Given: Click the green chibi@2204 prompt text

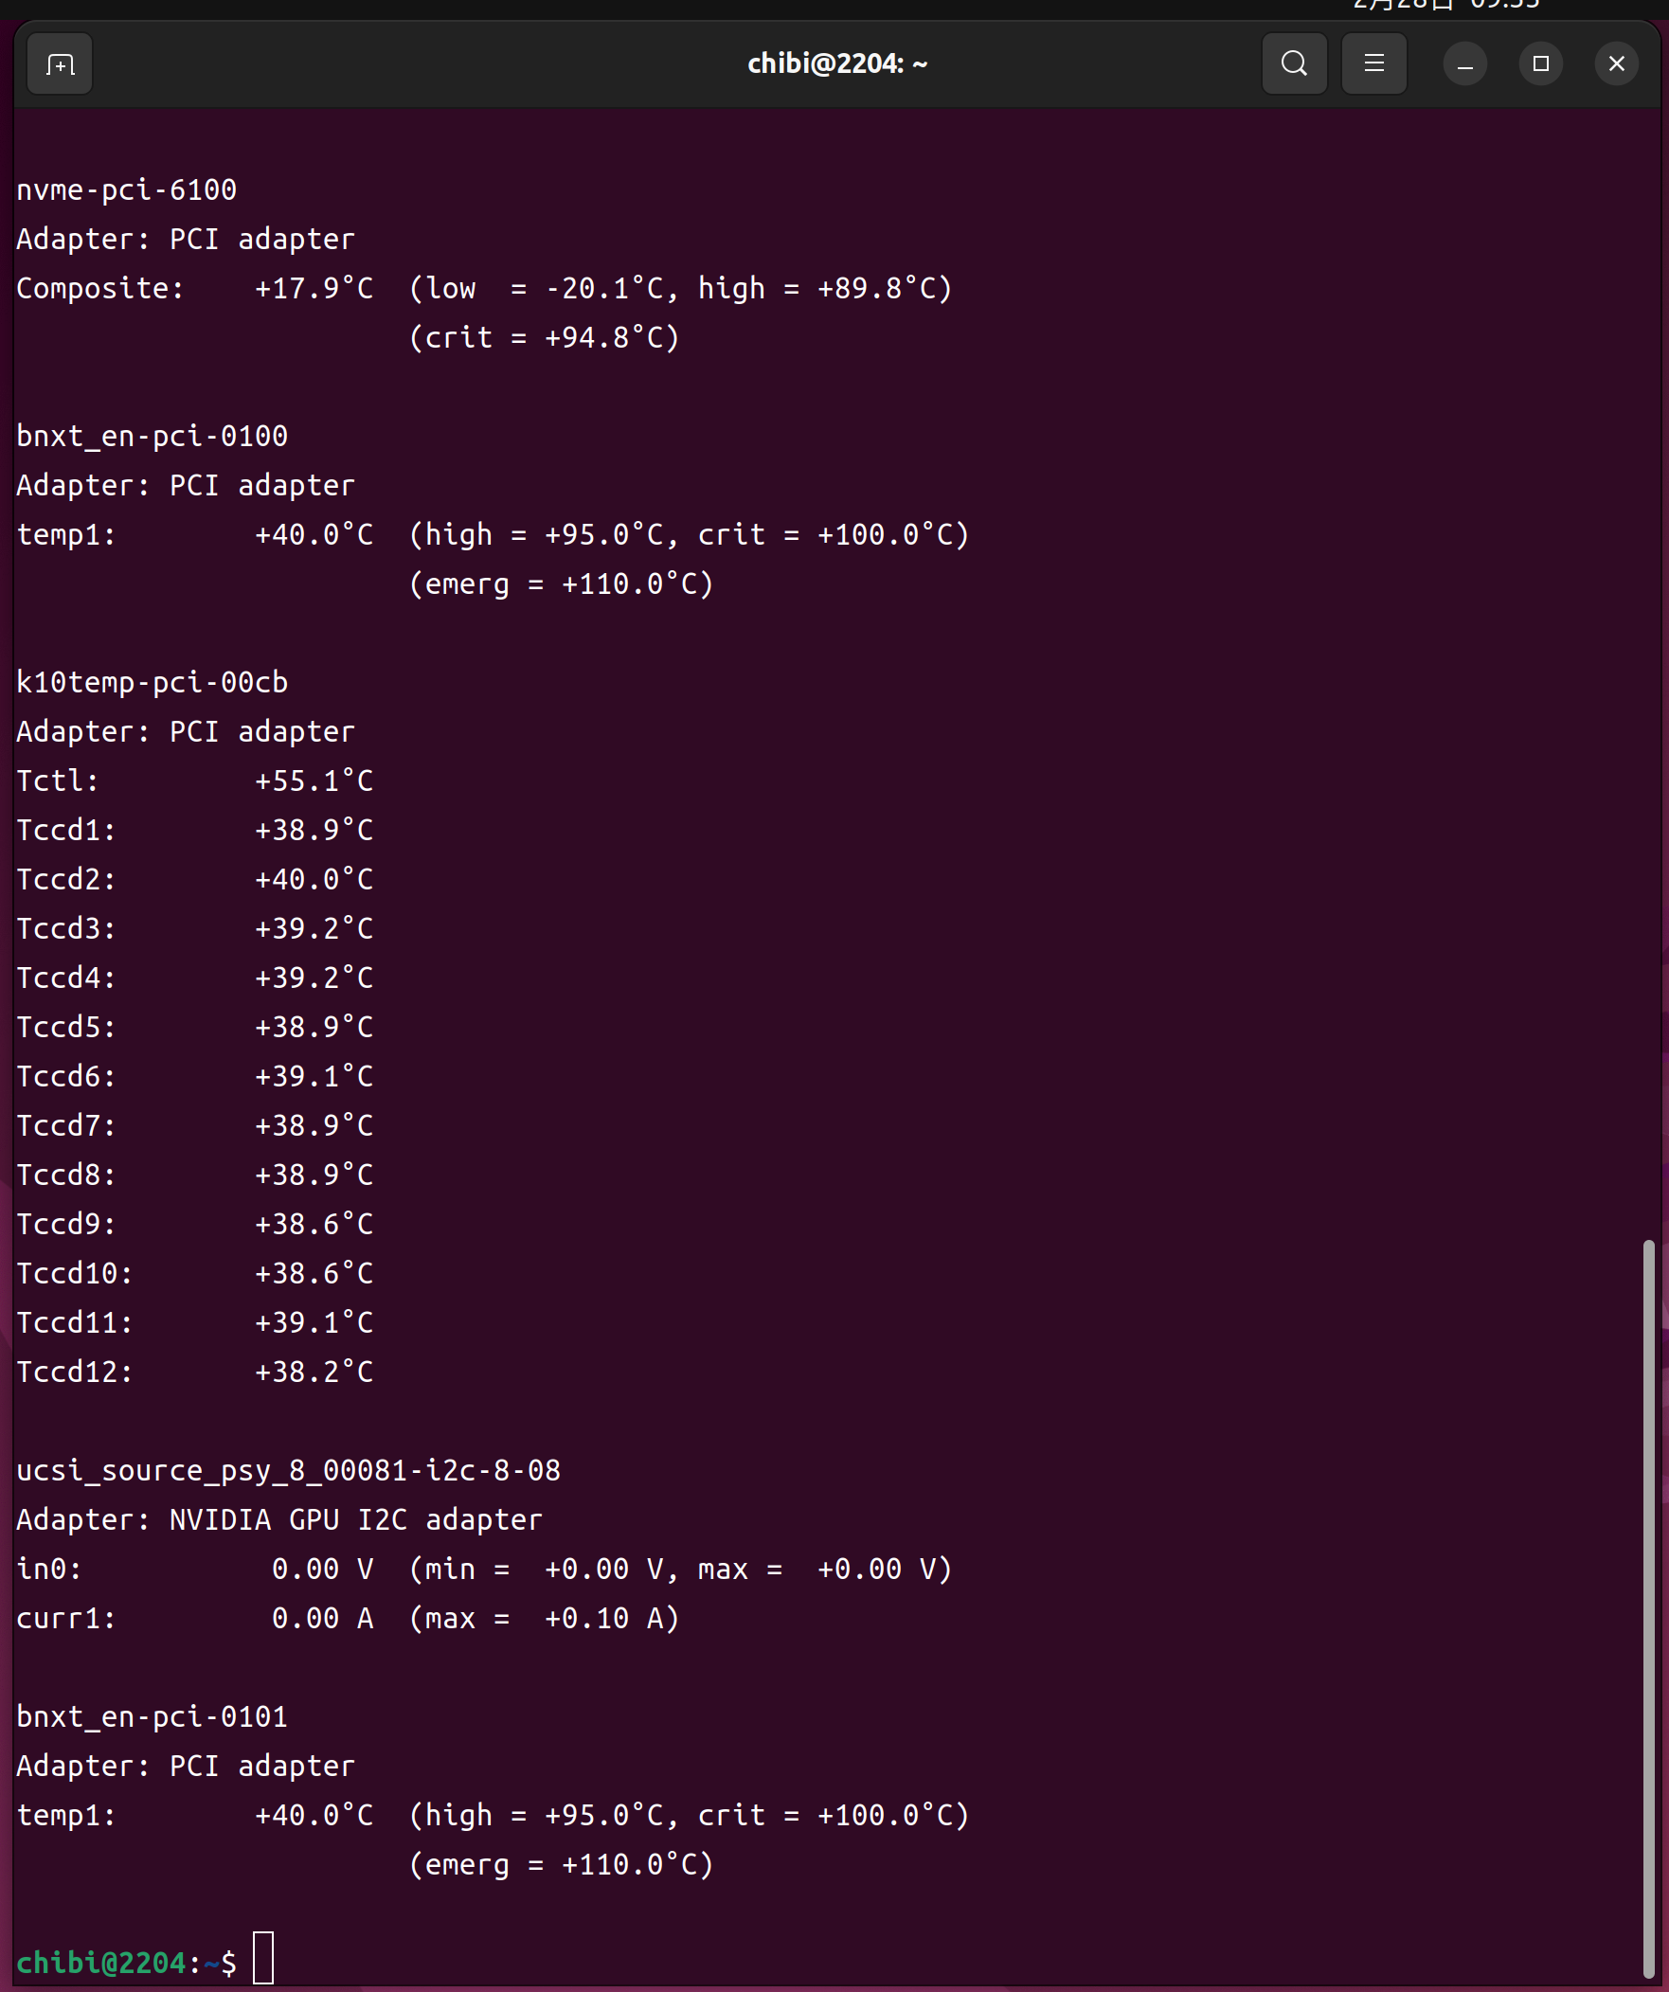Looking at the screenshot, I should pyautogui.click(x=101, y=1962).
